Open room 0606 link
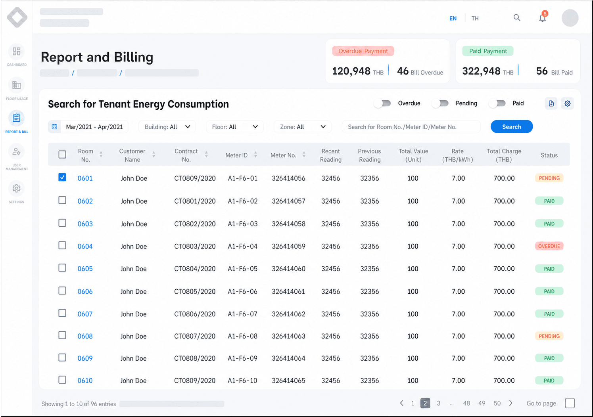 [85, 292]
